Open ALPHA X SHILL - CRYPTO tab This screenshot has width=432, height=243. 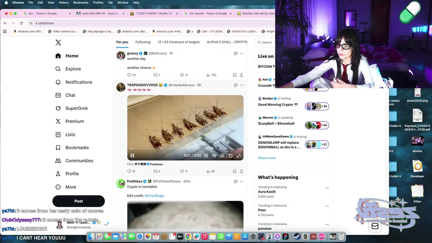[227, 42]
